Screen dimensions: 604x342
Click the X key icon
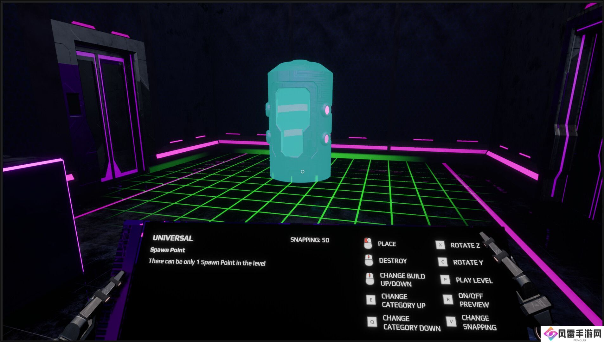point(440,245)
